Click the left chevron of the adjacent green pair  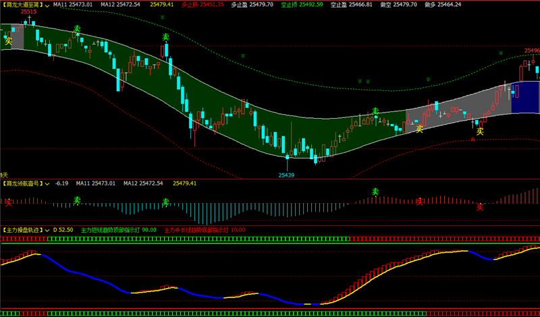[360, 81]
